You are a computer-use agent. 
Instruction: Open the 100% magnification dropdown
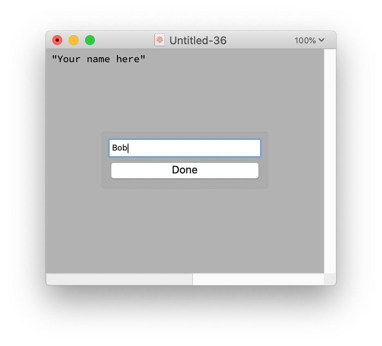click(309, 40)
